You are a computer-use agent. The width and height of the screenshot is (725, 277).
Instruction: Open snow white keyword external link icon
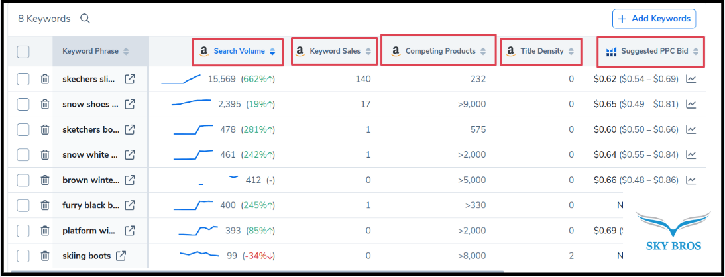[x=130, y=155]
